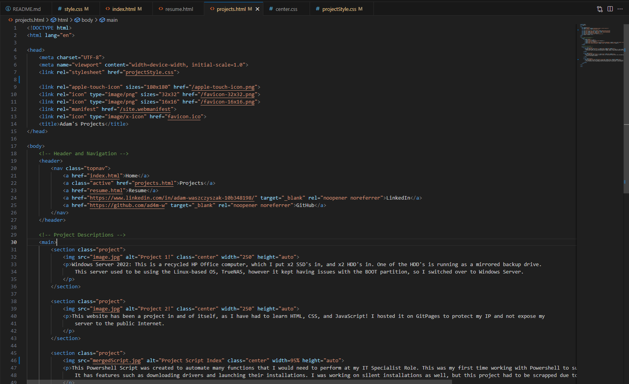
Task: Close the projects.html tab
Action: 257,9
